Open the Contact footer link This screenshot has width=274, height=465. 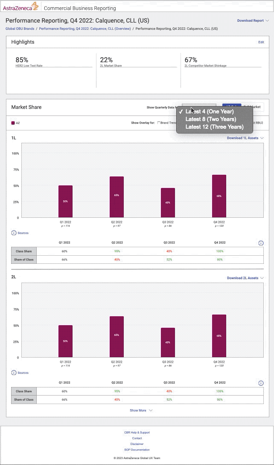pos(137,438)
